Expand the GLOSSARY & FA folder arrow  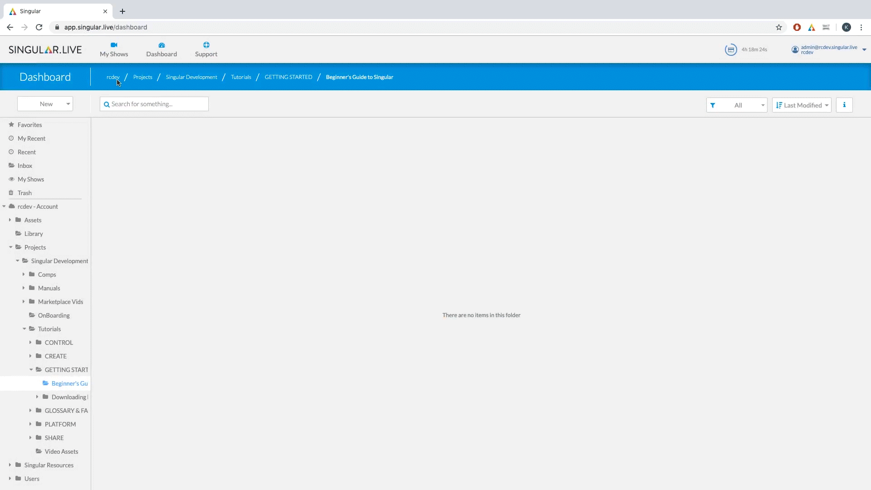(x=30, y=411)
